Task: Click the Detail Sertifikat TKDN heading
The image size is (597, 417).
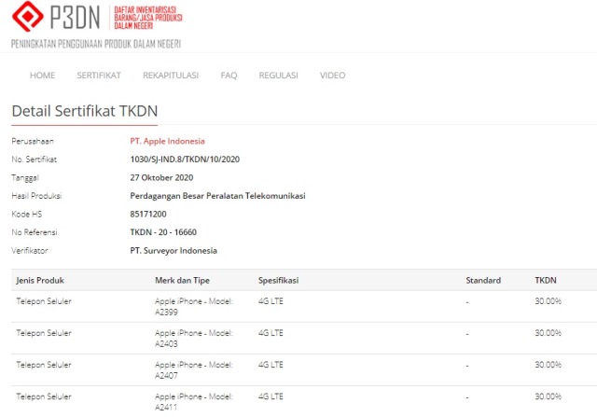Action: [x=85, y=111]
